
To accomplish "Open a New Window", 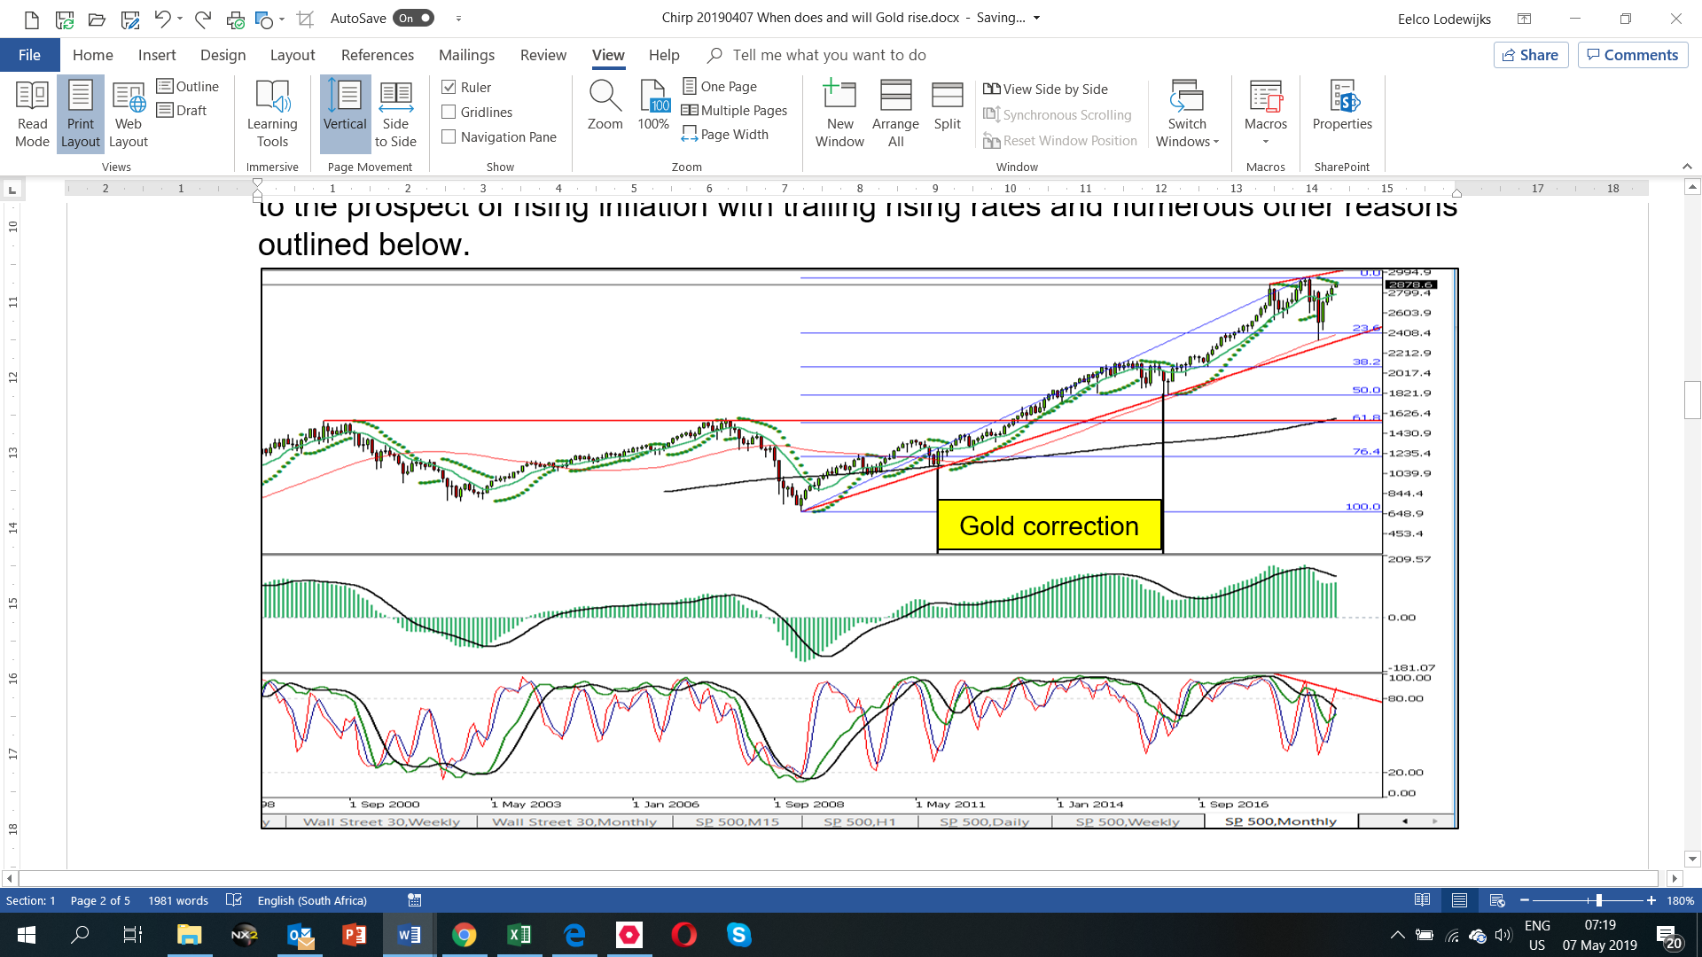I will (839, 114).
